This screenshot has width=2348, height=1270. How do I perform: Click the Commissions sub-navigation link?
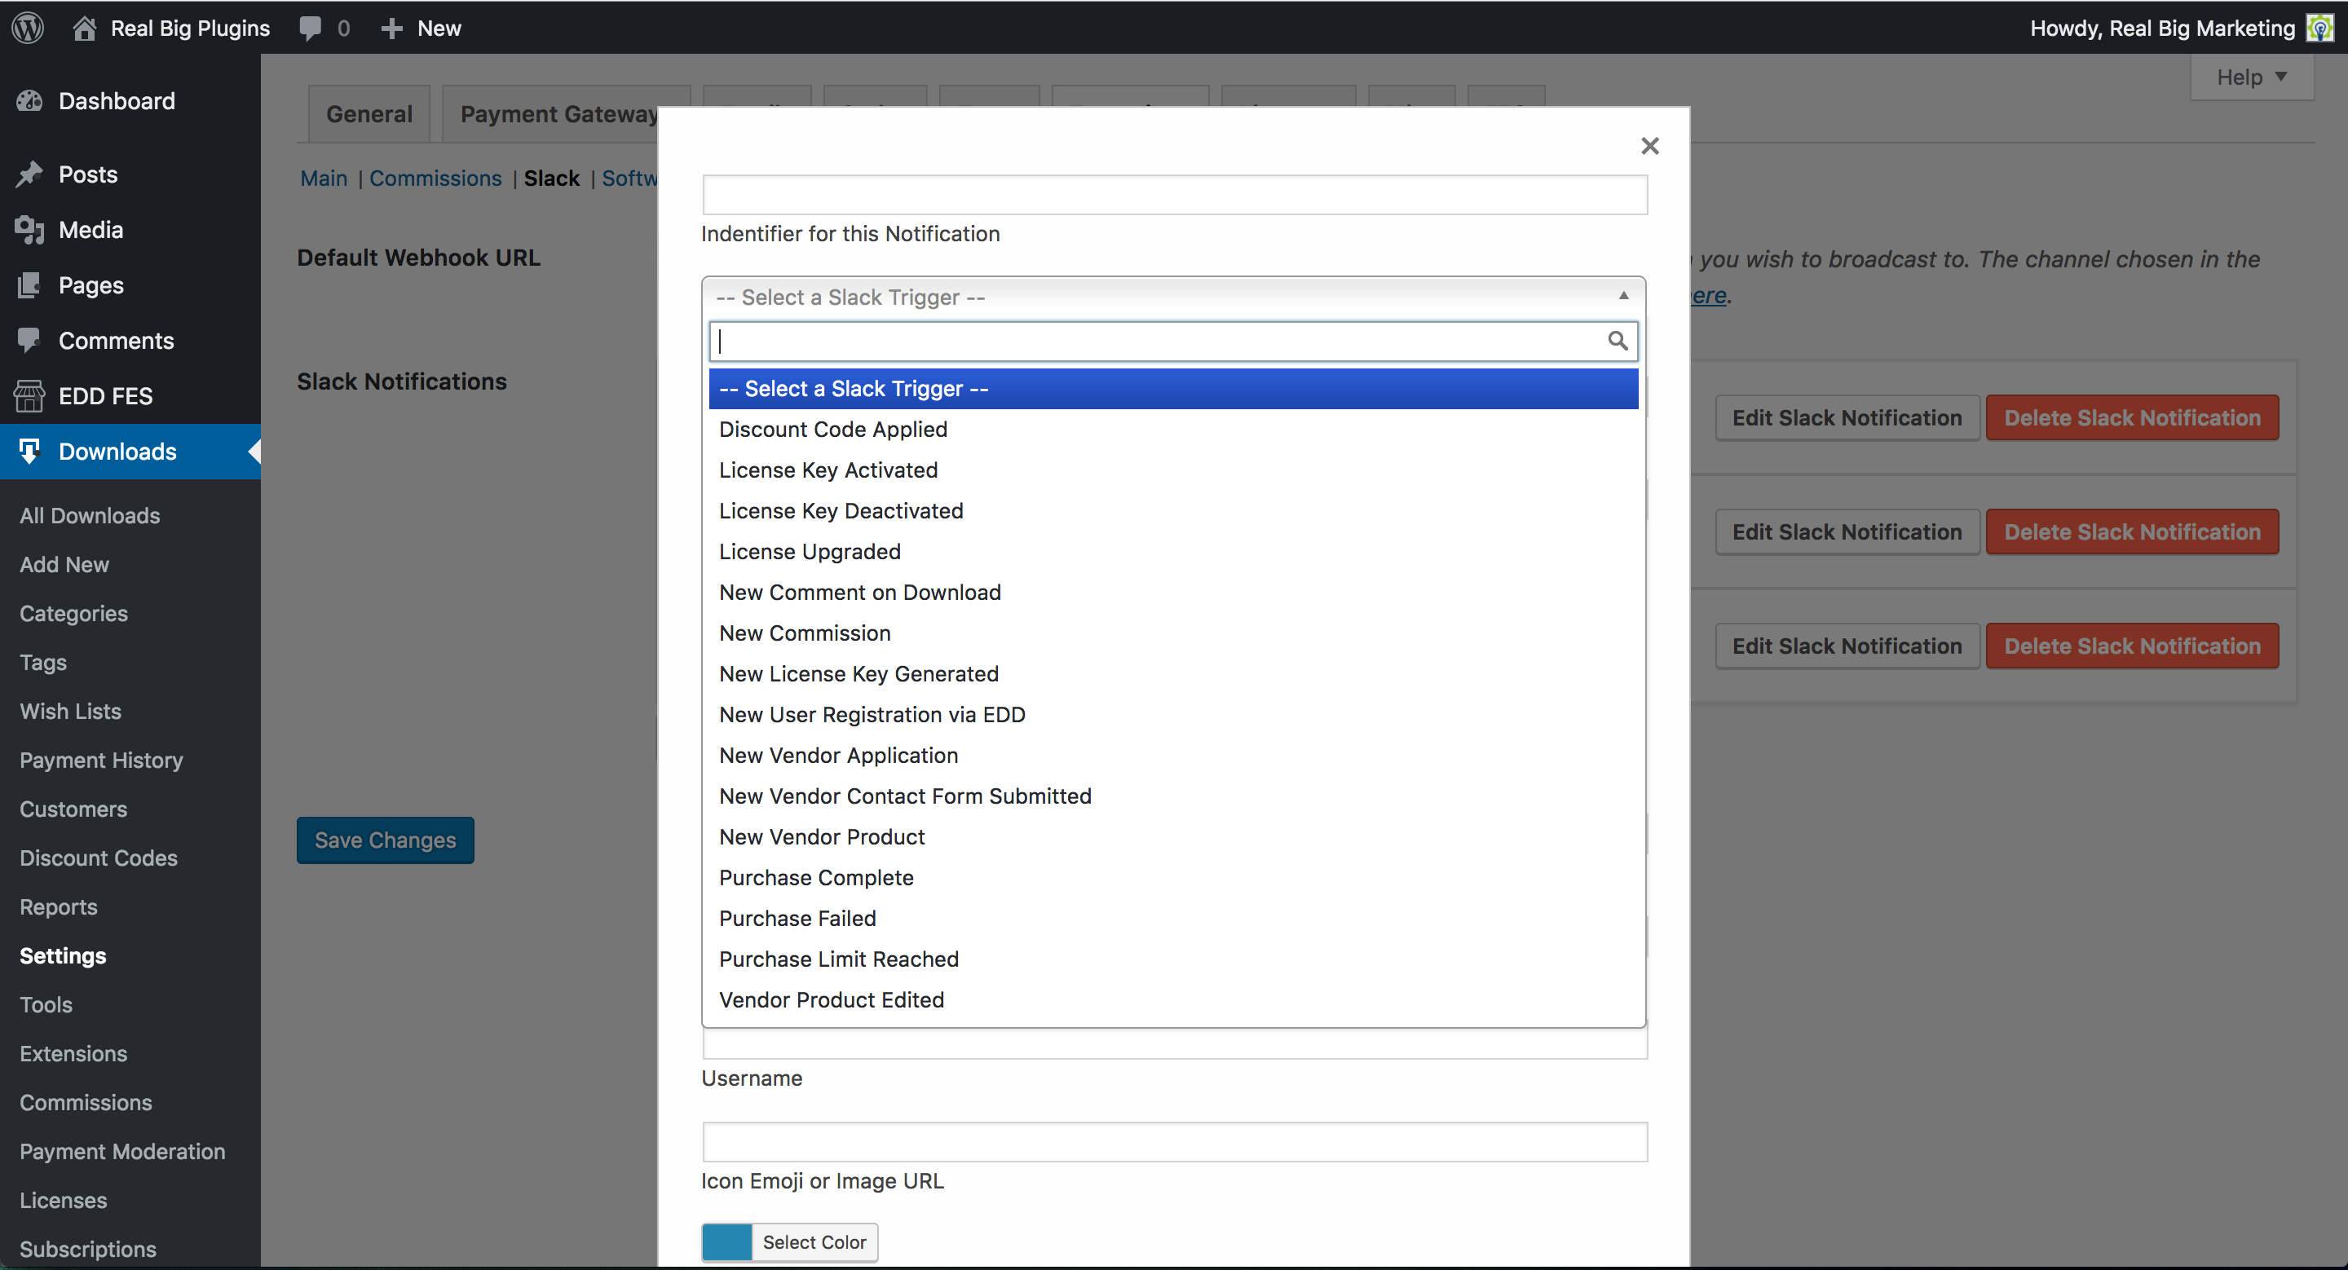(435, 179)
